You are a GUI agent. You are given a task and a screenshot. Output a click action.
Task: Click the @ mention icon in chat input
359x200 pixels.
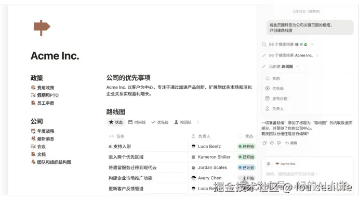pyautogui.click(x=268, y=164)
